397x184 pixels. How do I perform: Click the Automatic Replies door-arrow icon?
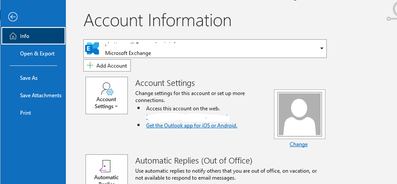[x=105, y=166]
